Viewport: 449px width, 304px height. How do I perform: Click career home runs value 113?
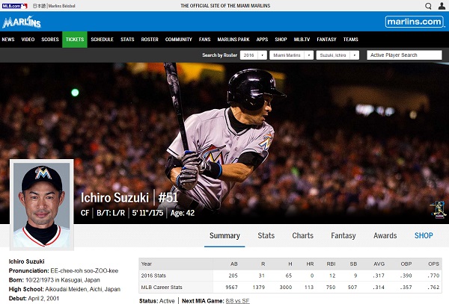coord(309,287)
